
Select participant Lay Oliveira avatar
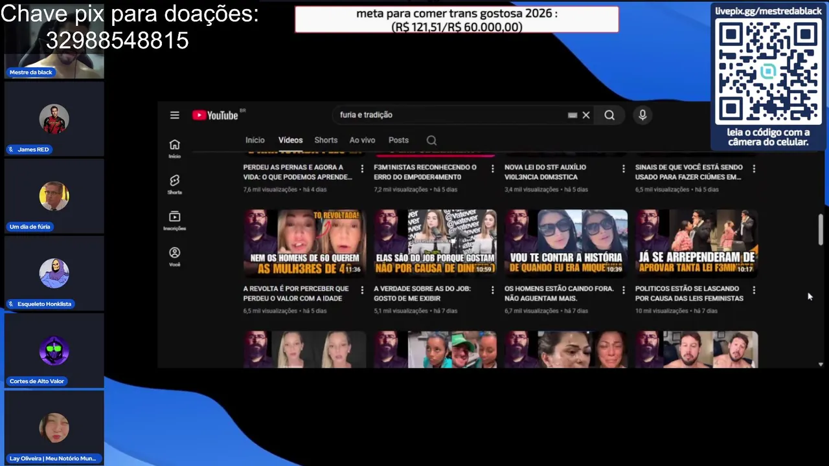(54, 428)
